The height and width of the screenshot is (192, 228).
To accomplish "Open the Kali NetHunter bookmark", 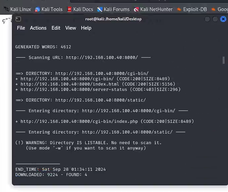I will pyautogui.click(x=153, y=9).
